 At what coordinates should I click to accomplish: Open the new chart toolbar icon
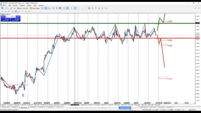(x=2, y=8)
